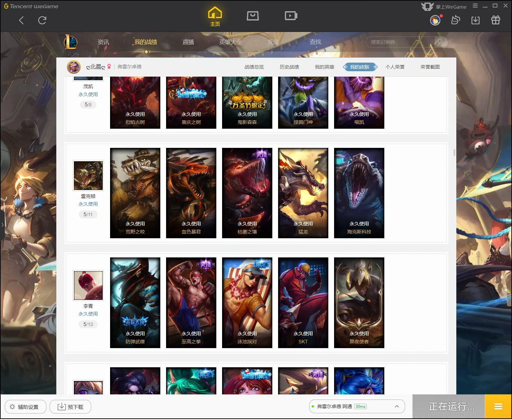The height and width of the screenshot is (419, 512).
Task: Open the 至高之拳 skin card
Action: pyautogui.click(x=191, y=303)
